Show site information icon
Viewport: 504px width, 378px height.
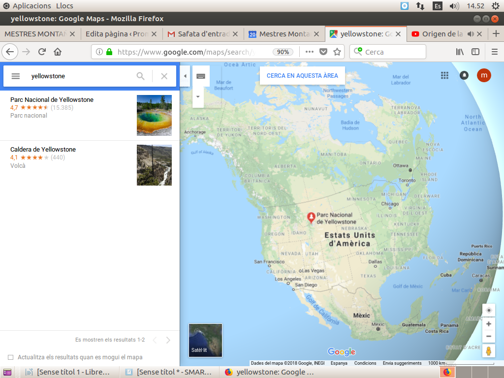(99, 52)
